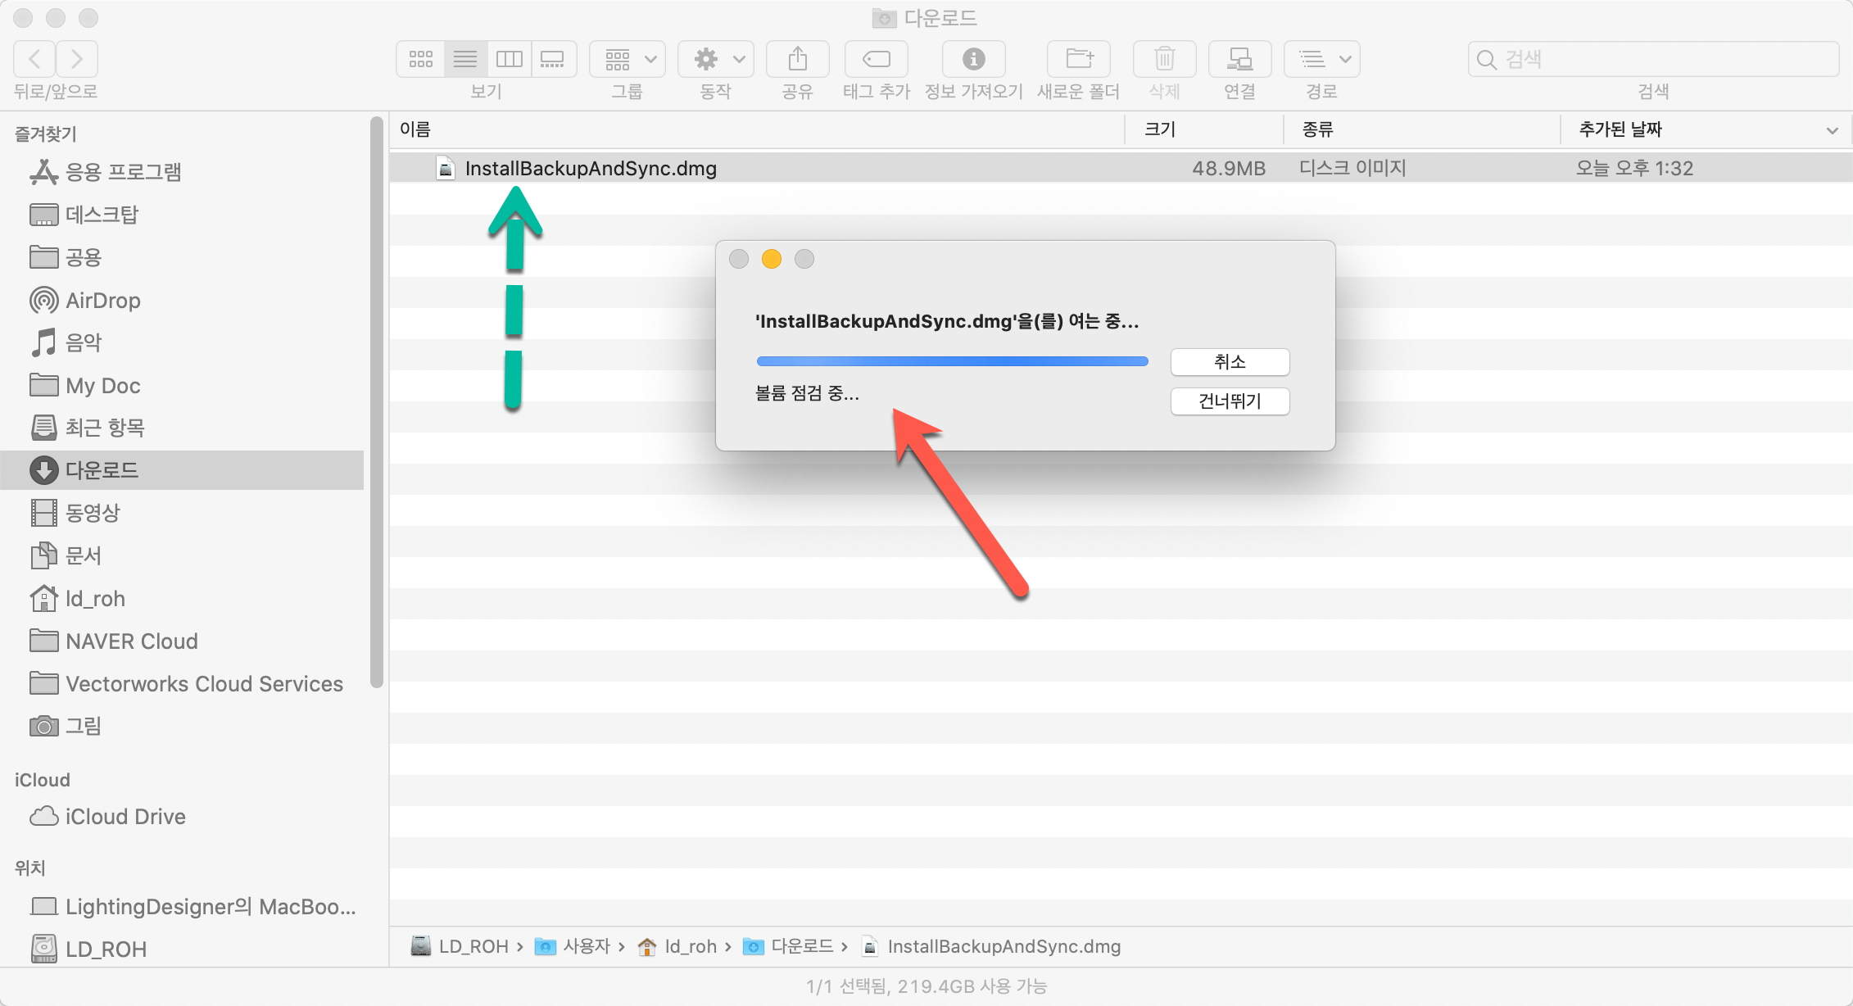The image size is (1853, 1006).
Task: Open the Path (경로) dropdown
Action: 1321,59
